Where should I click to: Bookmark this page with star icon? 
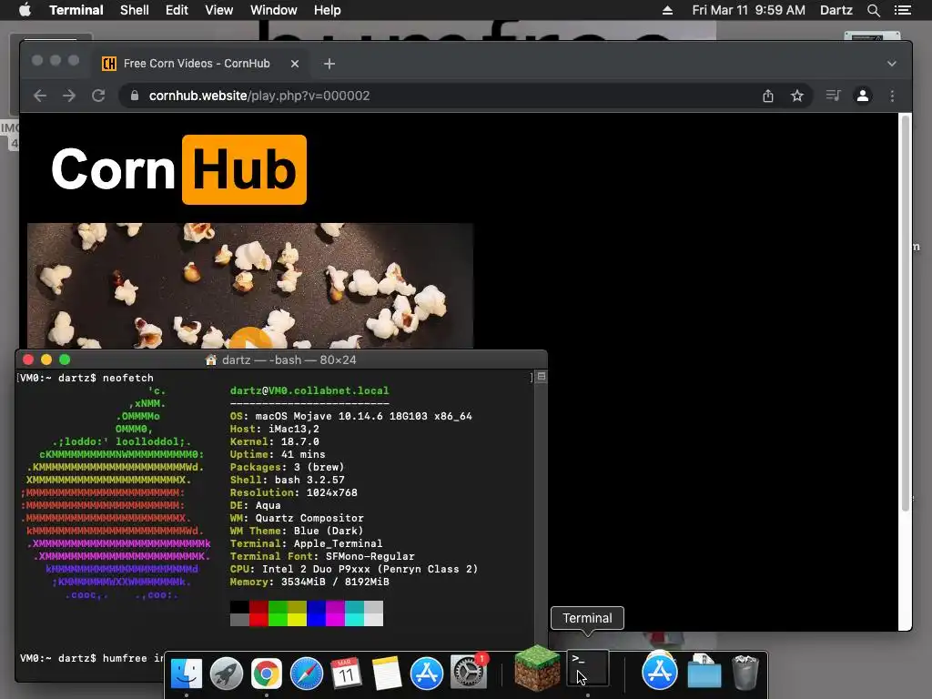797,96
